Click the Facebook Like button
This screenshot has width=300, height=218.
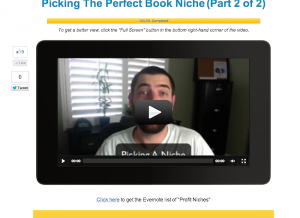coord(20,63)
